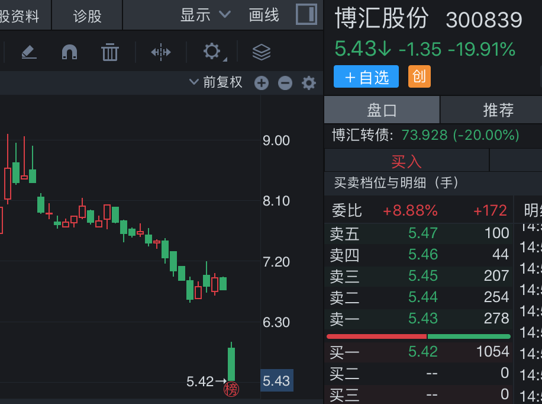Zoom in the chart with plus icon
This screenshot has height=404, width=542.
point(262,83)
